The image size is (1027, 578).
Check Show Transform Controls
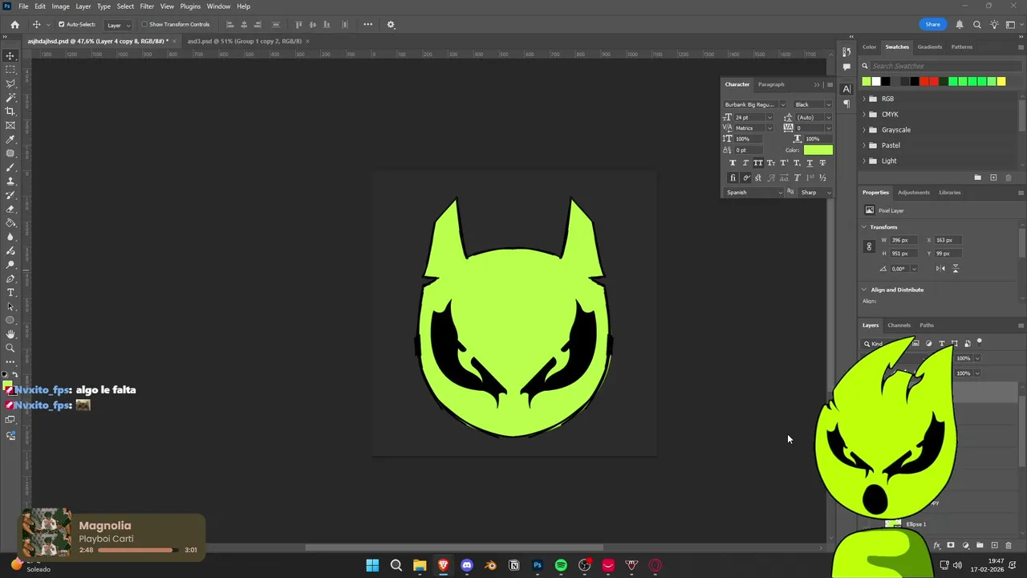(144, 25)
